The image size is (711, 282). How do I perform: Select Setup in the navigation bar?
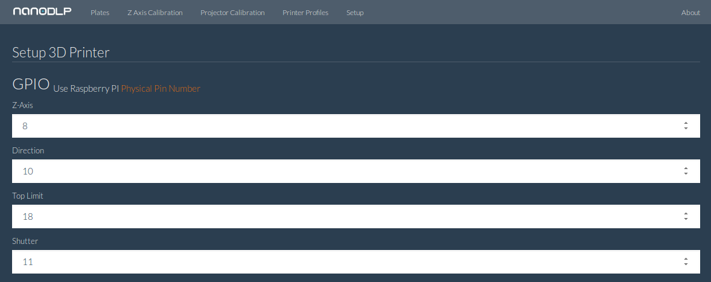[x=355, y=13]
